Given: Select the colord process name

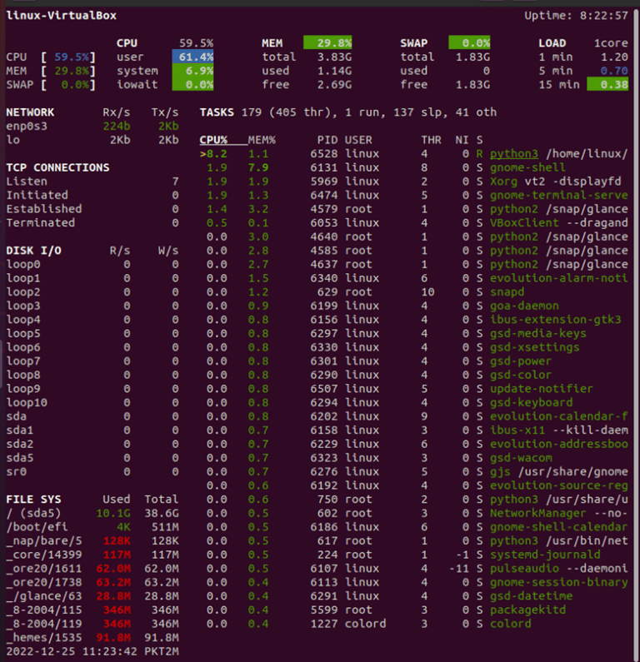Looking at the screenshot, I should pyautogui.click(x=510, y=624).
